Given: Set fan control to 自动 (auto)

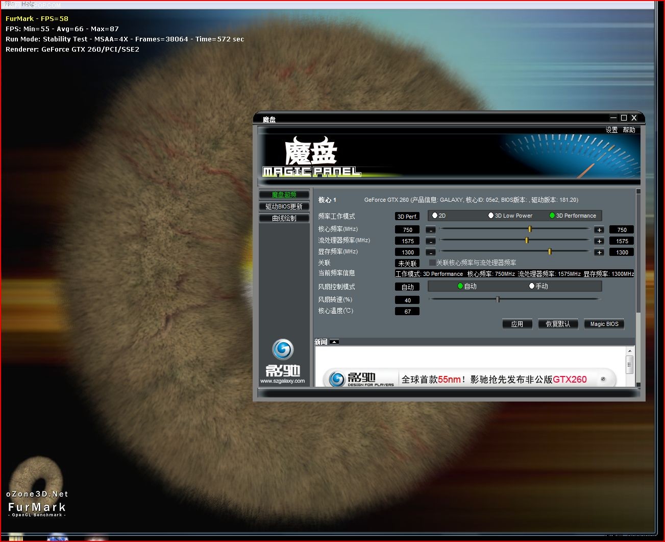Looking at the screenshot, I should point(467,286).
